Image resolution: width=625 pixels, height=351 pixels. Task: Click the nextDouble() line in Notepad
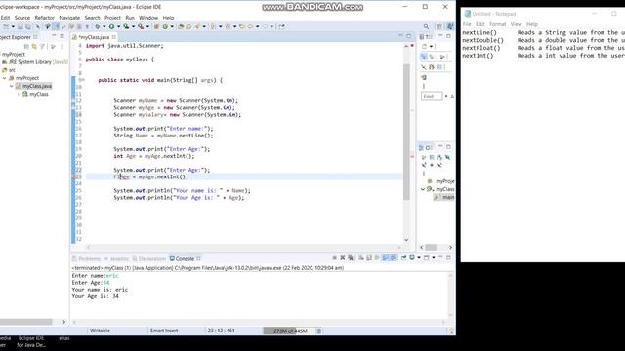pyautogui.click(x=544, y=40)
